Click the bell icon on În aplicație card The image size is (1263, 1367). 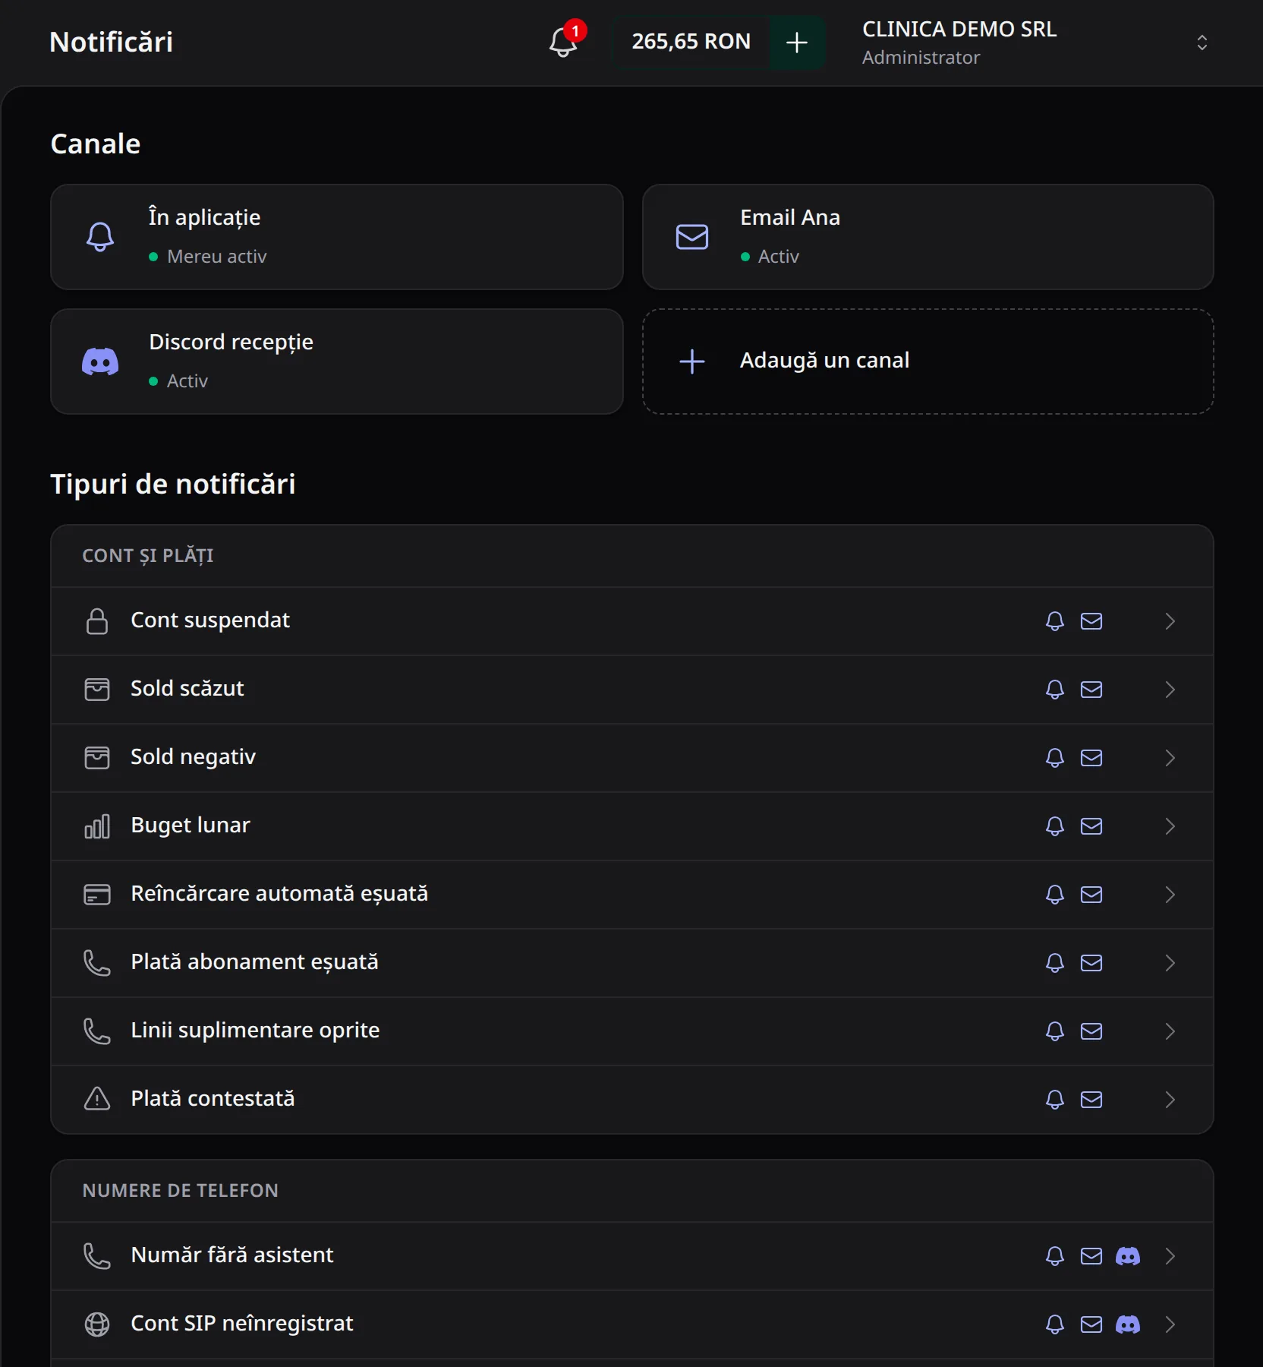[100, 237]
